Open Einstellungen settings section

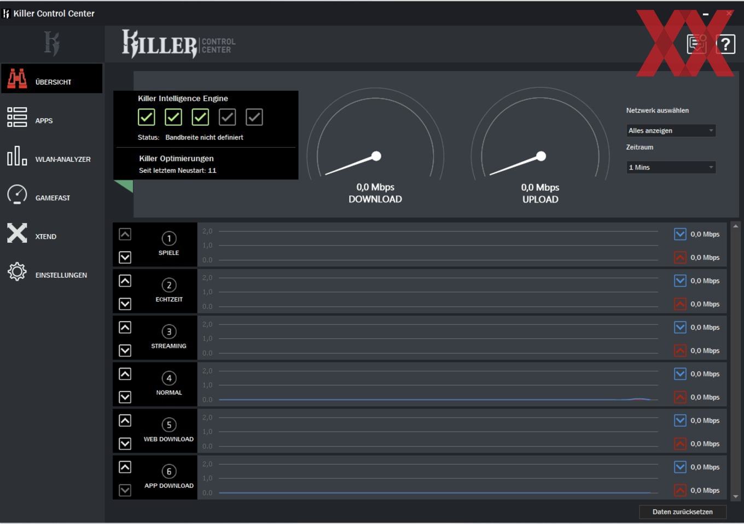(51, 272)
